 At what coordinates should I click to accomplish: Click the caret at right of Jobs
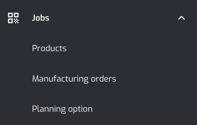click(181, 18)
